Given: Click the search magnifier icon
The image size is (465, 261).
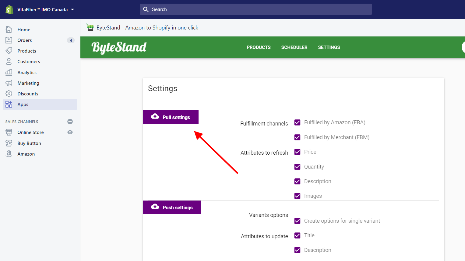Looking at the screenshot, I should 146,9.
